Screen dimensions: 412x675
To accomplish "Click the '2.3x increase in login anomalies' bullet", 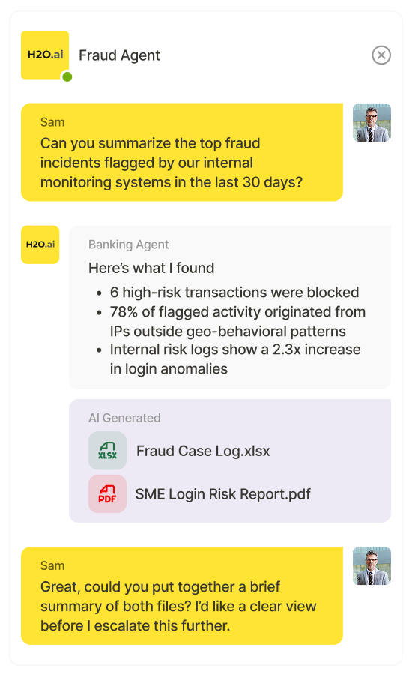I will point(234,359).
